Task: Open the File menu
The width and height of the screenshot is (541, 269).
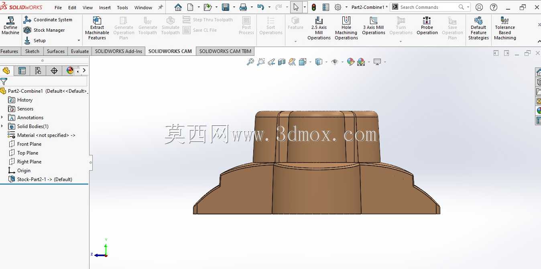Action: coord(58,8)
